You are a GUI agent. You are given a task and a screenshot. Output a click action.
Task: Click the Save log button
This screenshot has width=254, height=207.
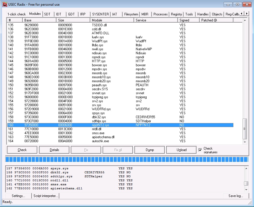point(236,196)
